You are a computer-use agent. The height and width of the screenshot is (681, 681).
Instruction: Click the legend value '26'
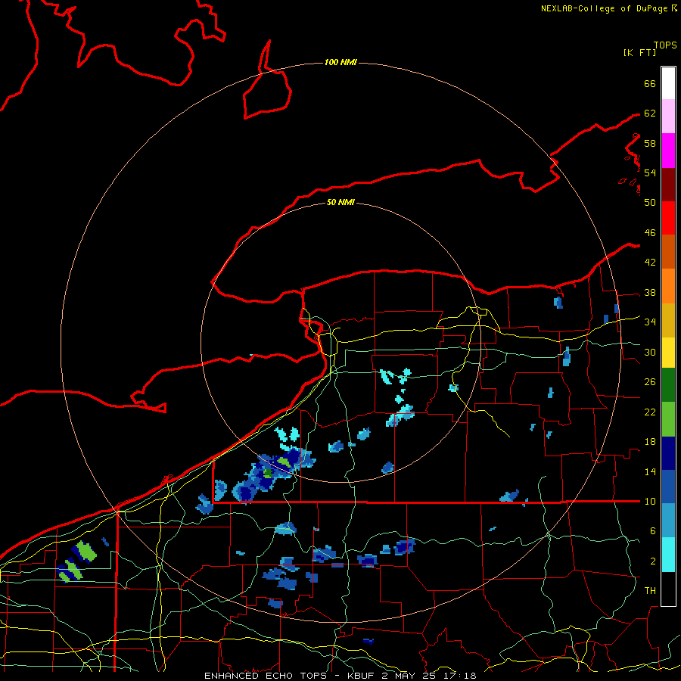(x=650, y=382)
